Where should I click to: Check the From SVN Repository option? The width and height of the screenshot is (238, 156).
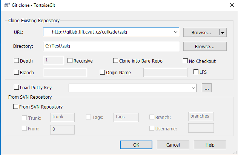point(15,107)
